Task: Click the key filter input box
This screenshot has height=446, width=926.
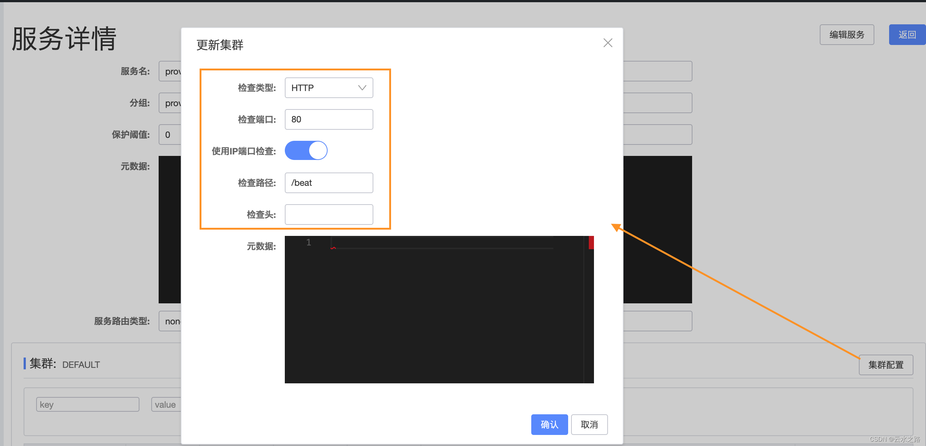Action: tap(87, 404)
